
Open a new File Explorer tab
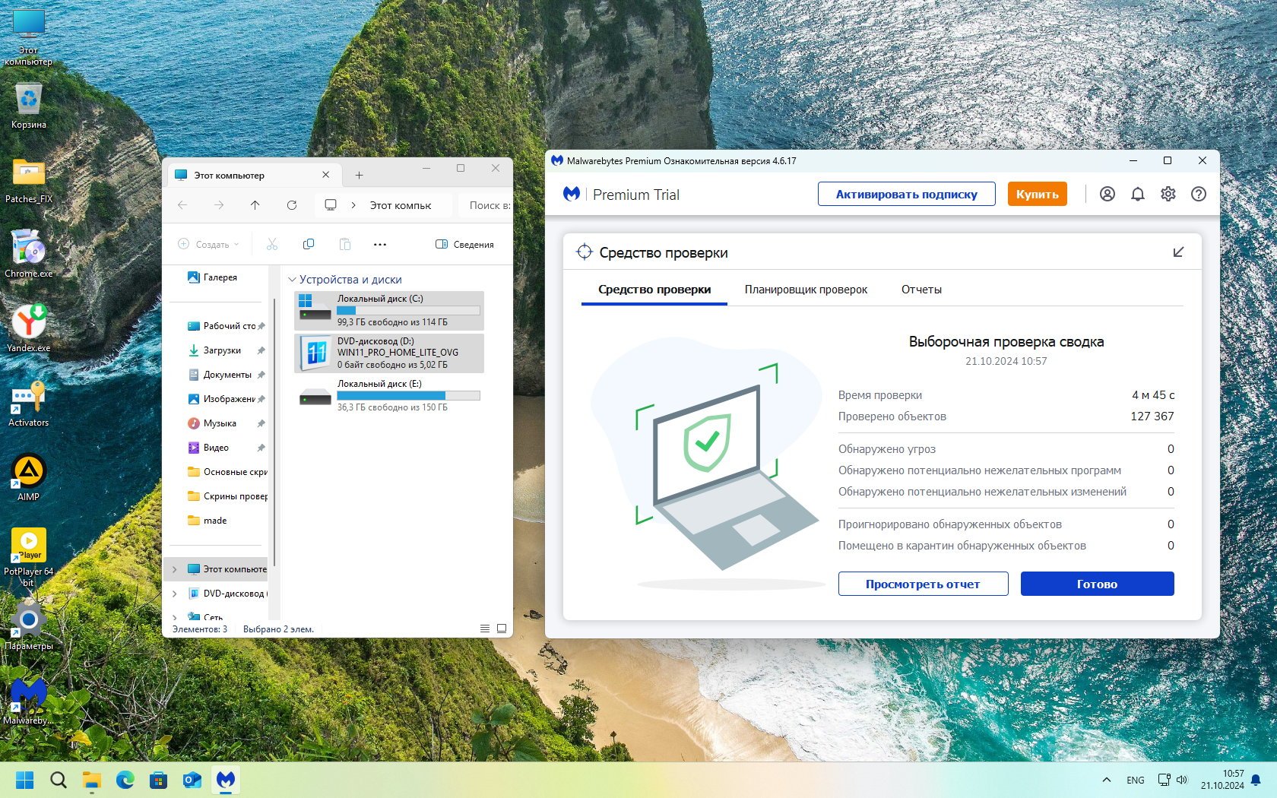[359, 176]
